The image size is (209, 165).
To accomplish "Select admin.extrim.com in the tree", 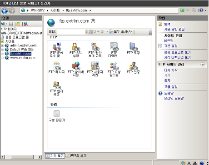I will (x=23, y=45).
